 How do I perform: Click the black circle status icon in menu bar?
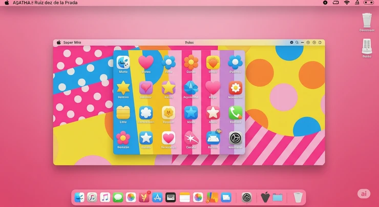click(325, 3)
